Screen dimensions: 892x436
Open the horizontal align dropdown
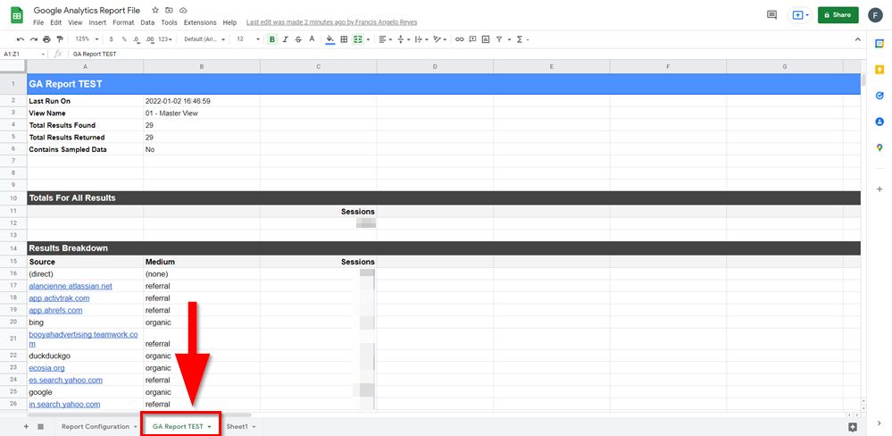pos(385,39)
